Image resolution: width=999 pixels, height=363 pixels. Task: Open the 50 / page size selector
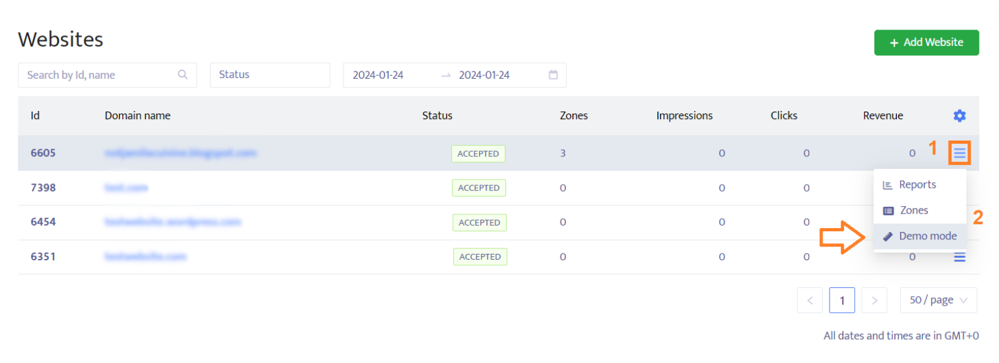[938, 301]
